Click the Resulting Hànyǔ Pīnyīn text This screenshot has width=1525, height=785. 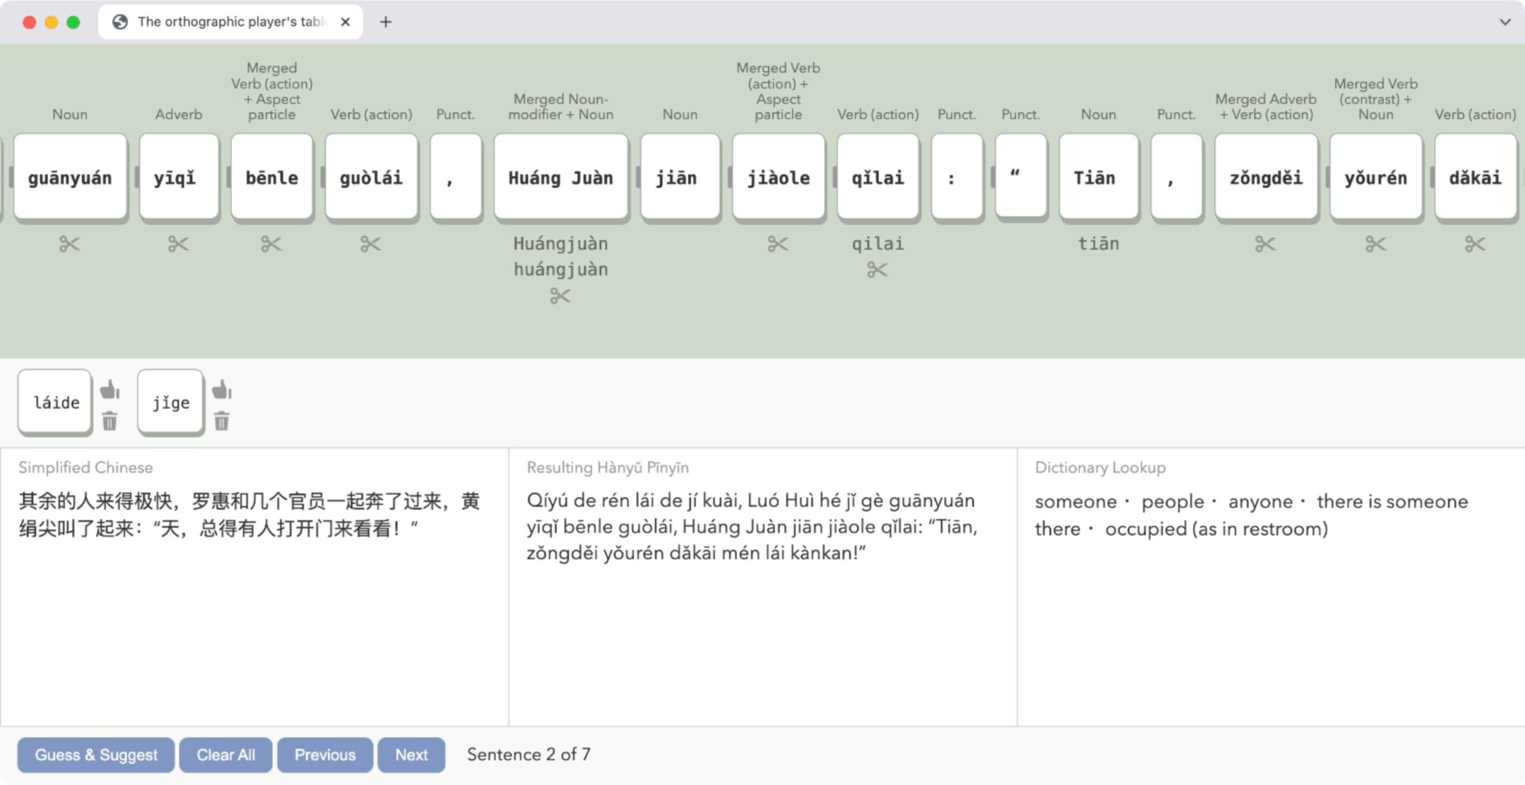[752, 527]
